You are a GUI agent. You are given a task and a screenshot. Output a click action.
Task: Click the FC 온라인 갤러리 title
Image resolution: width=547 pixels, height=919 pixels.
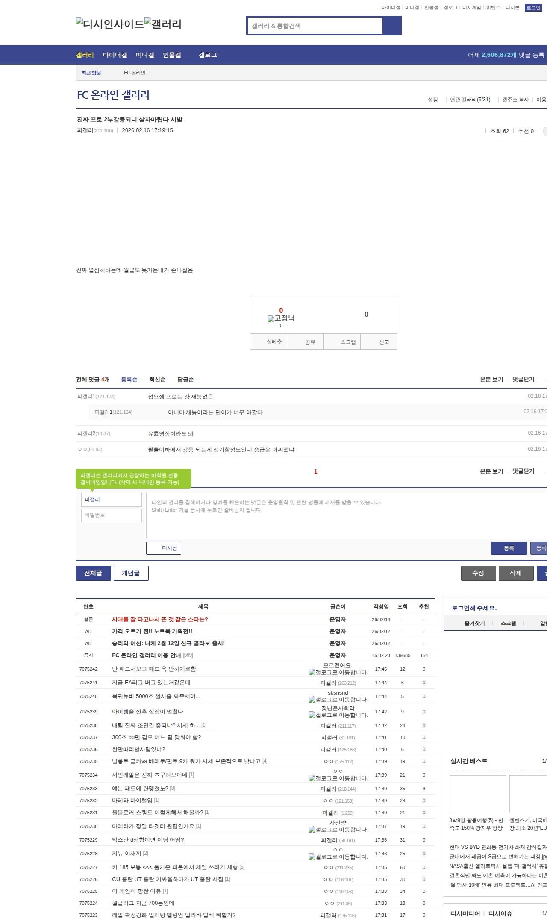pyautogui.click(x=113, y=95)
